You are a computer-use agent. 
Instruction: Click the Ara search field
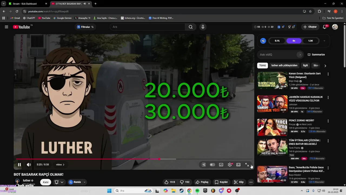pyautogui.click(x=147, y=27)
